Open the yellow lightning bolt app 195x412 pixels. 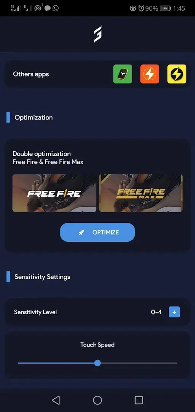[x=177, y=74]
